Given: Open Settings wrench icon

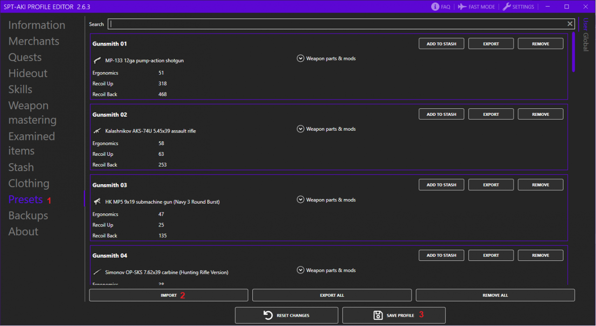Looking at the screenshot, I should coord(507,7).
